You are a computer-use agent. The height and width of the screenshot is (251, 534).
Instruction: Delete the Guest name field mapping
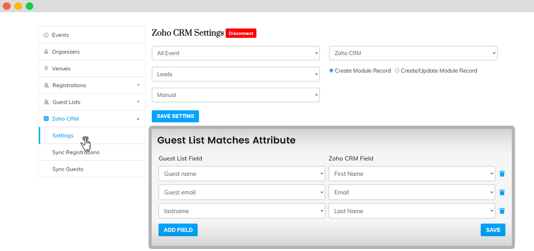(x=502, y=174)
